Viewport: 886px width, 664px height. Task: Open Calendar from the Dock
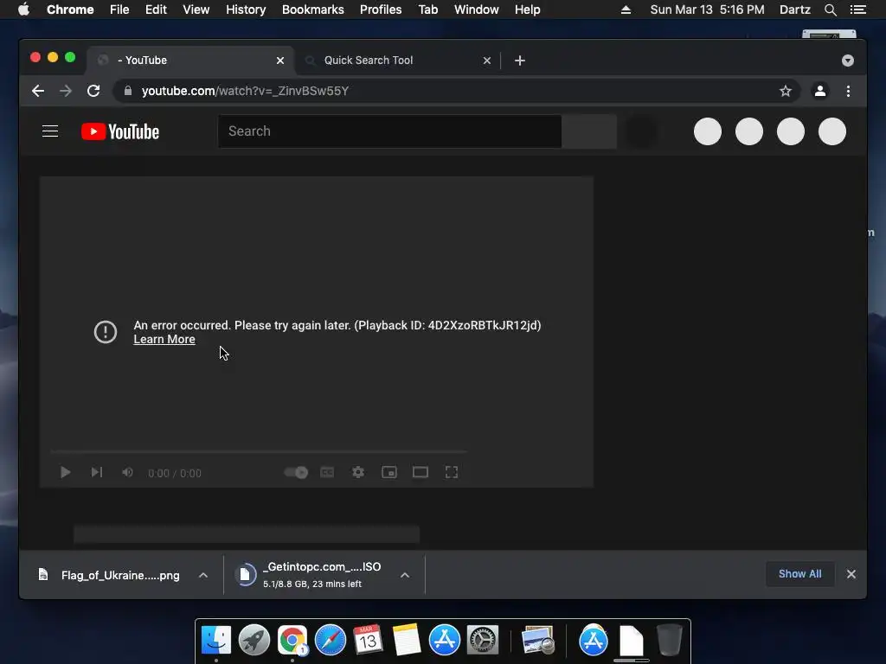pyautogui.click(x=368, y=641)
